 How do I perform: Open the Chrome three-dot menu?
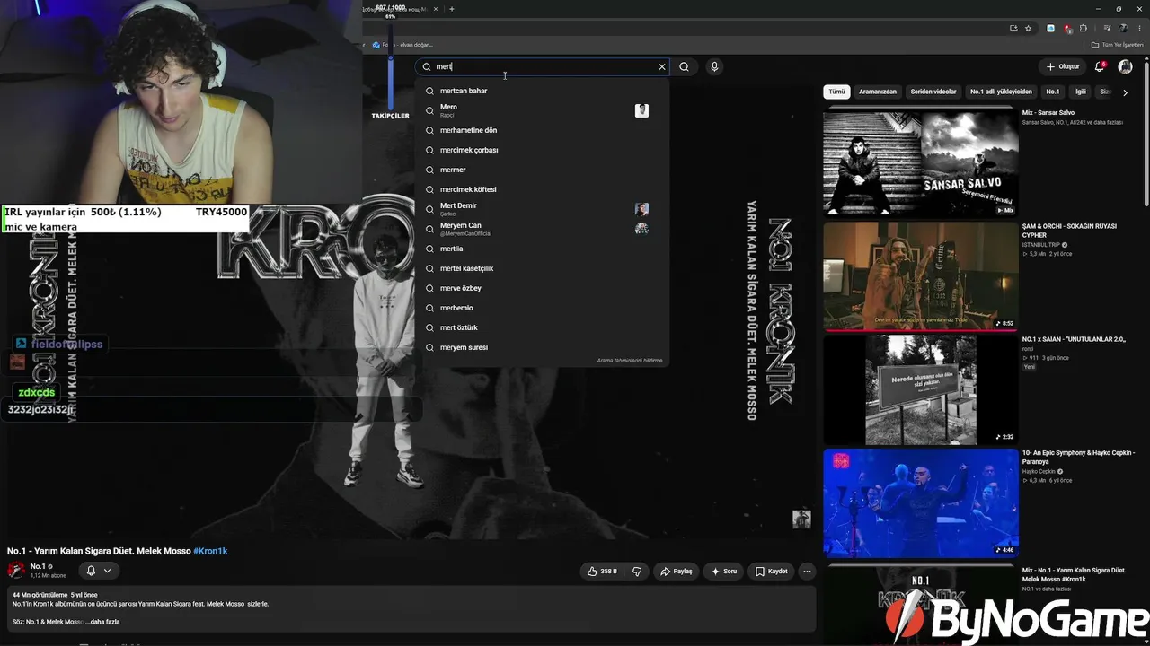click(x=1139, y=28)
